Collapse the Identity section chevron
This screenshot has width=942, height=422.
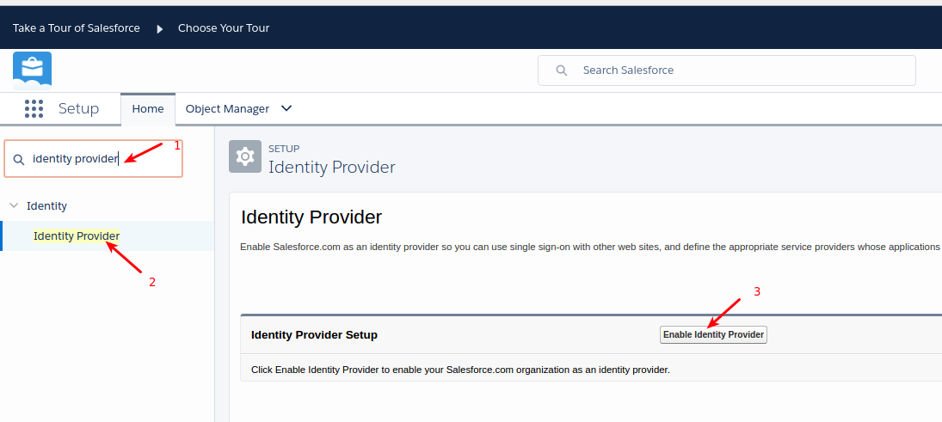coord(13,206)
